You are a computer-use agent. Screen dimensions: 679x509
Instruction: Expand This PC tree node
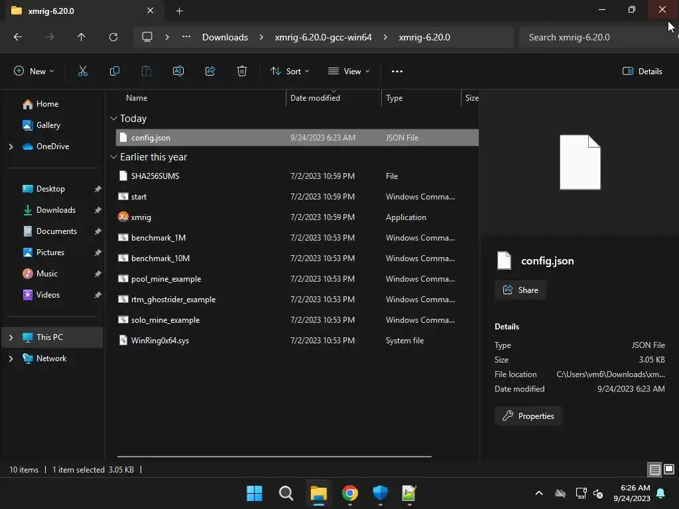click(11, 337)
